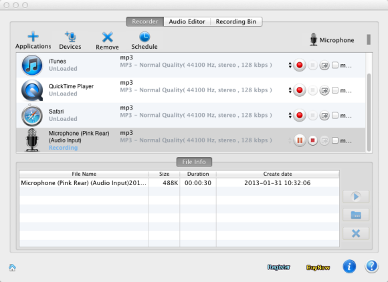Click the 2013-01-31 10:32:06 date cell
388x282 pixels.
click(x=278, y=183)
